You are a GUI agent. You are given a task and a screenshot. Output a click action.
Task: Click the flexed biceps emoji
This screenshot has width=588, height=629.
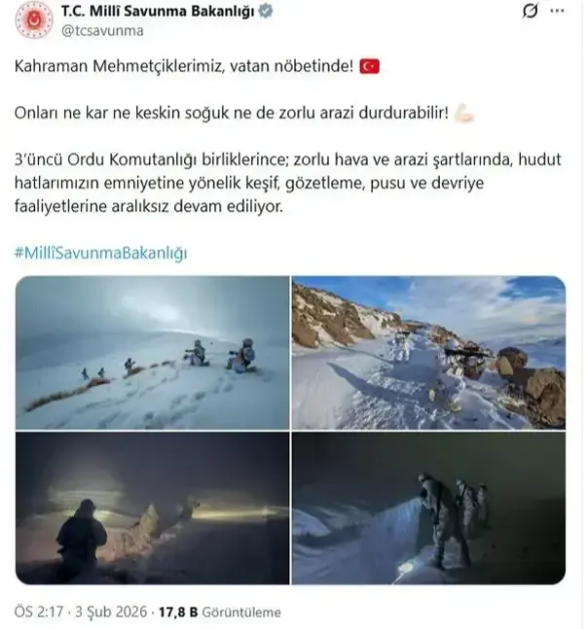pos(464,113)
